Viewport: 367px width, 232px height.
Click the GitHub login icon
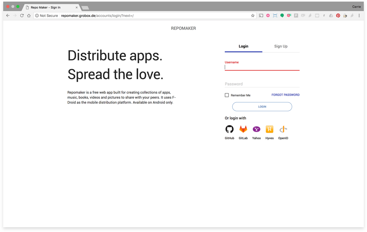[x=229, y=129]
